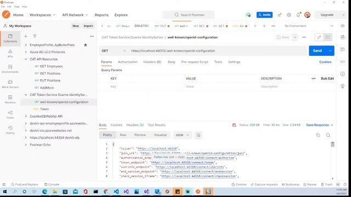Expand the Azure AD v2.0 Protocols collection
351x197 pixels.
[x=26, y=52]
